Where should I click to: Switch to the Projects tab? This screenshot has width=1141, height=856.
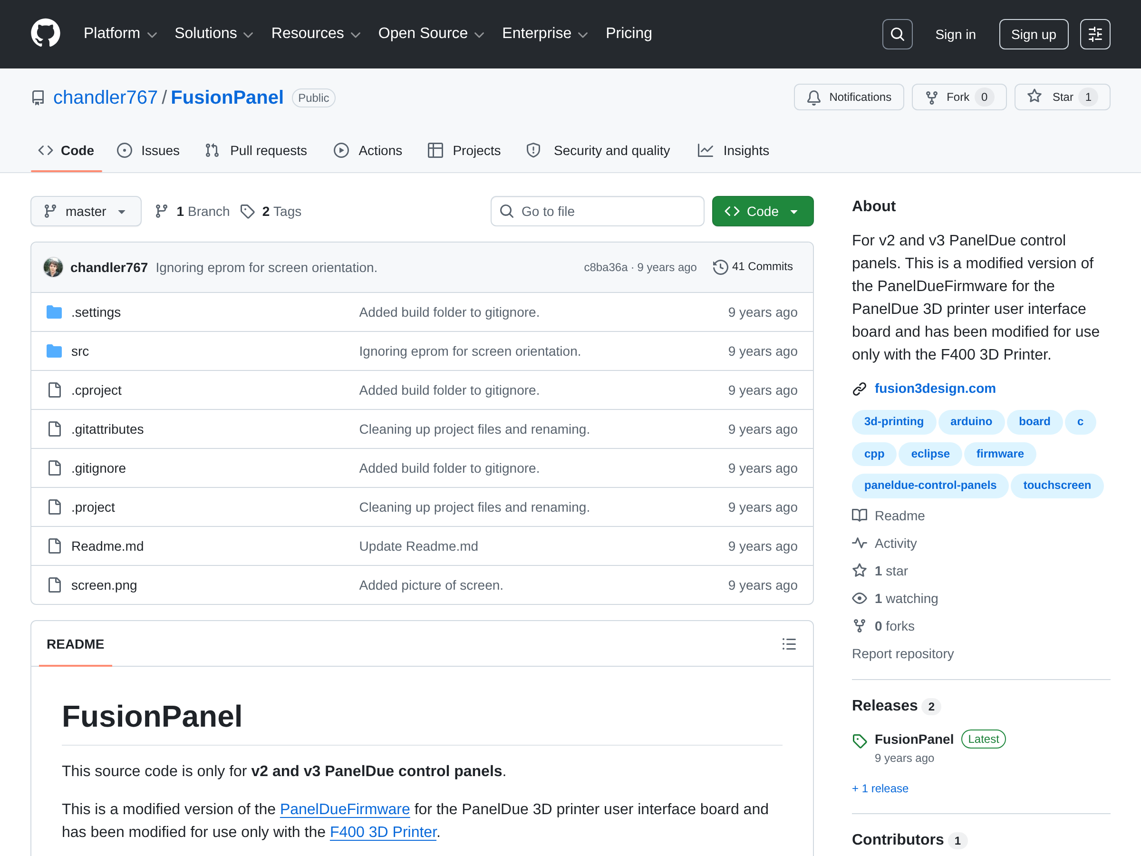click(x=464, y=151)
